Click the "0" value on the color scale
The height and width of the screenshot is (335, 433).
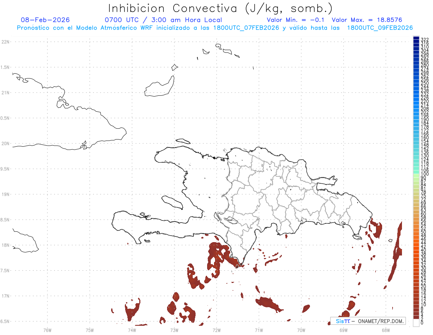pos(423,322)
